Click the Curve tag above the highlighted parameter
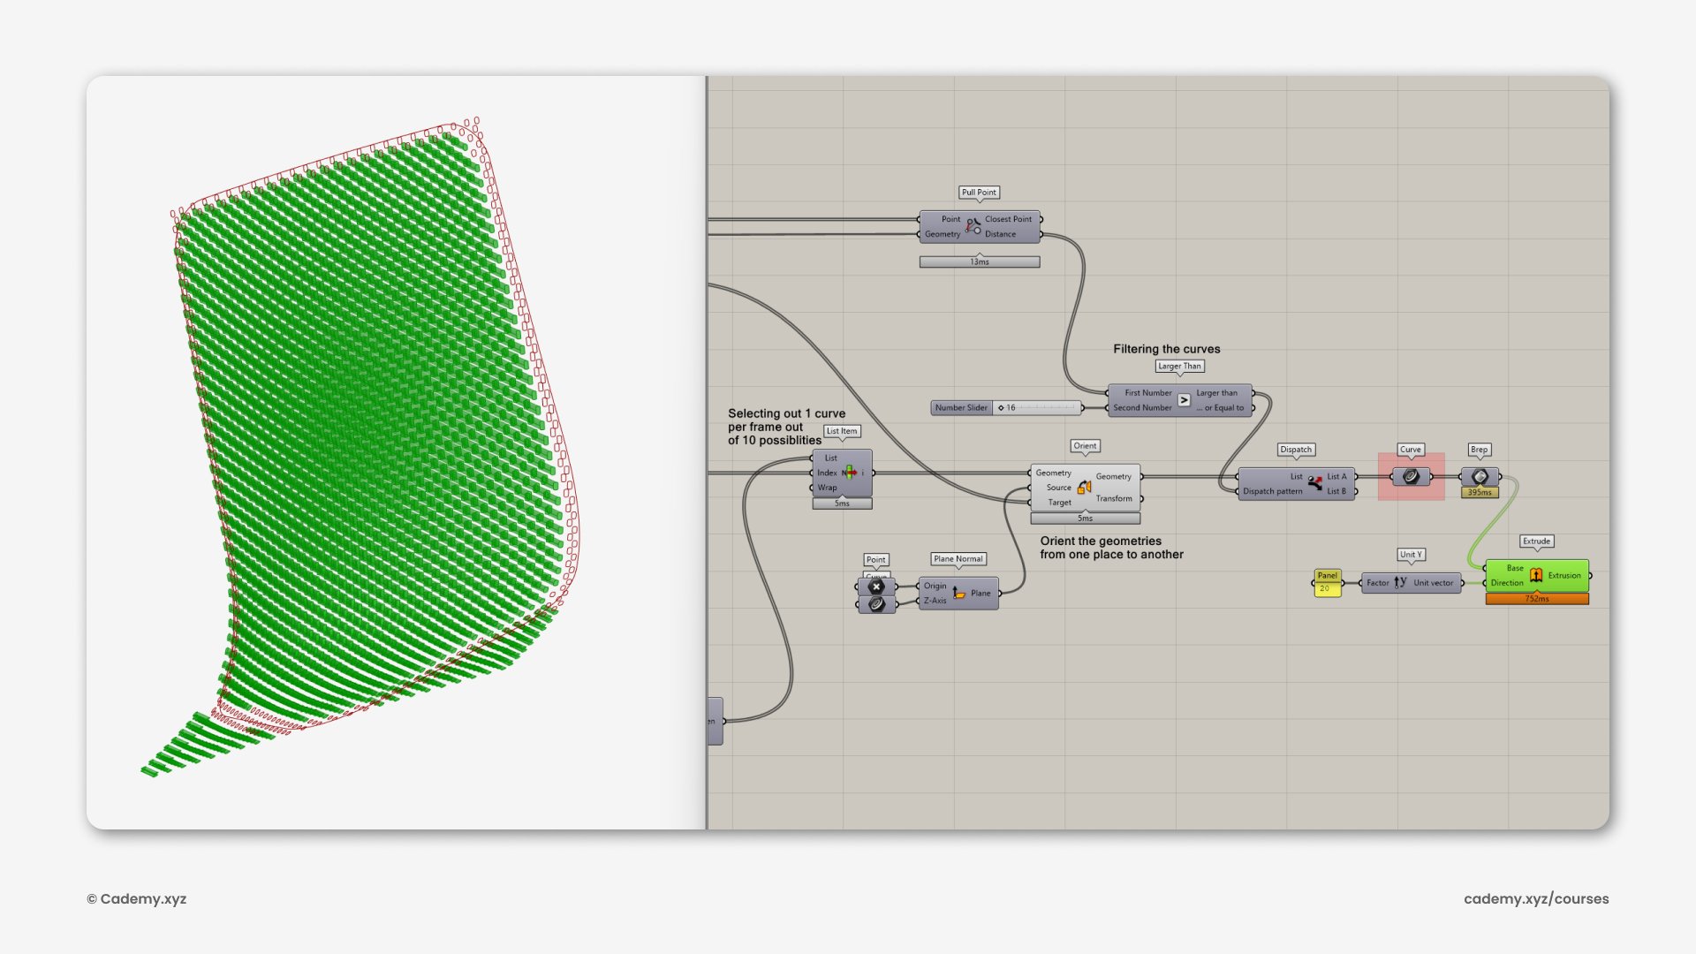This screenshot has width=1696, height=954. point(1411,450)
